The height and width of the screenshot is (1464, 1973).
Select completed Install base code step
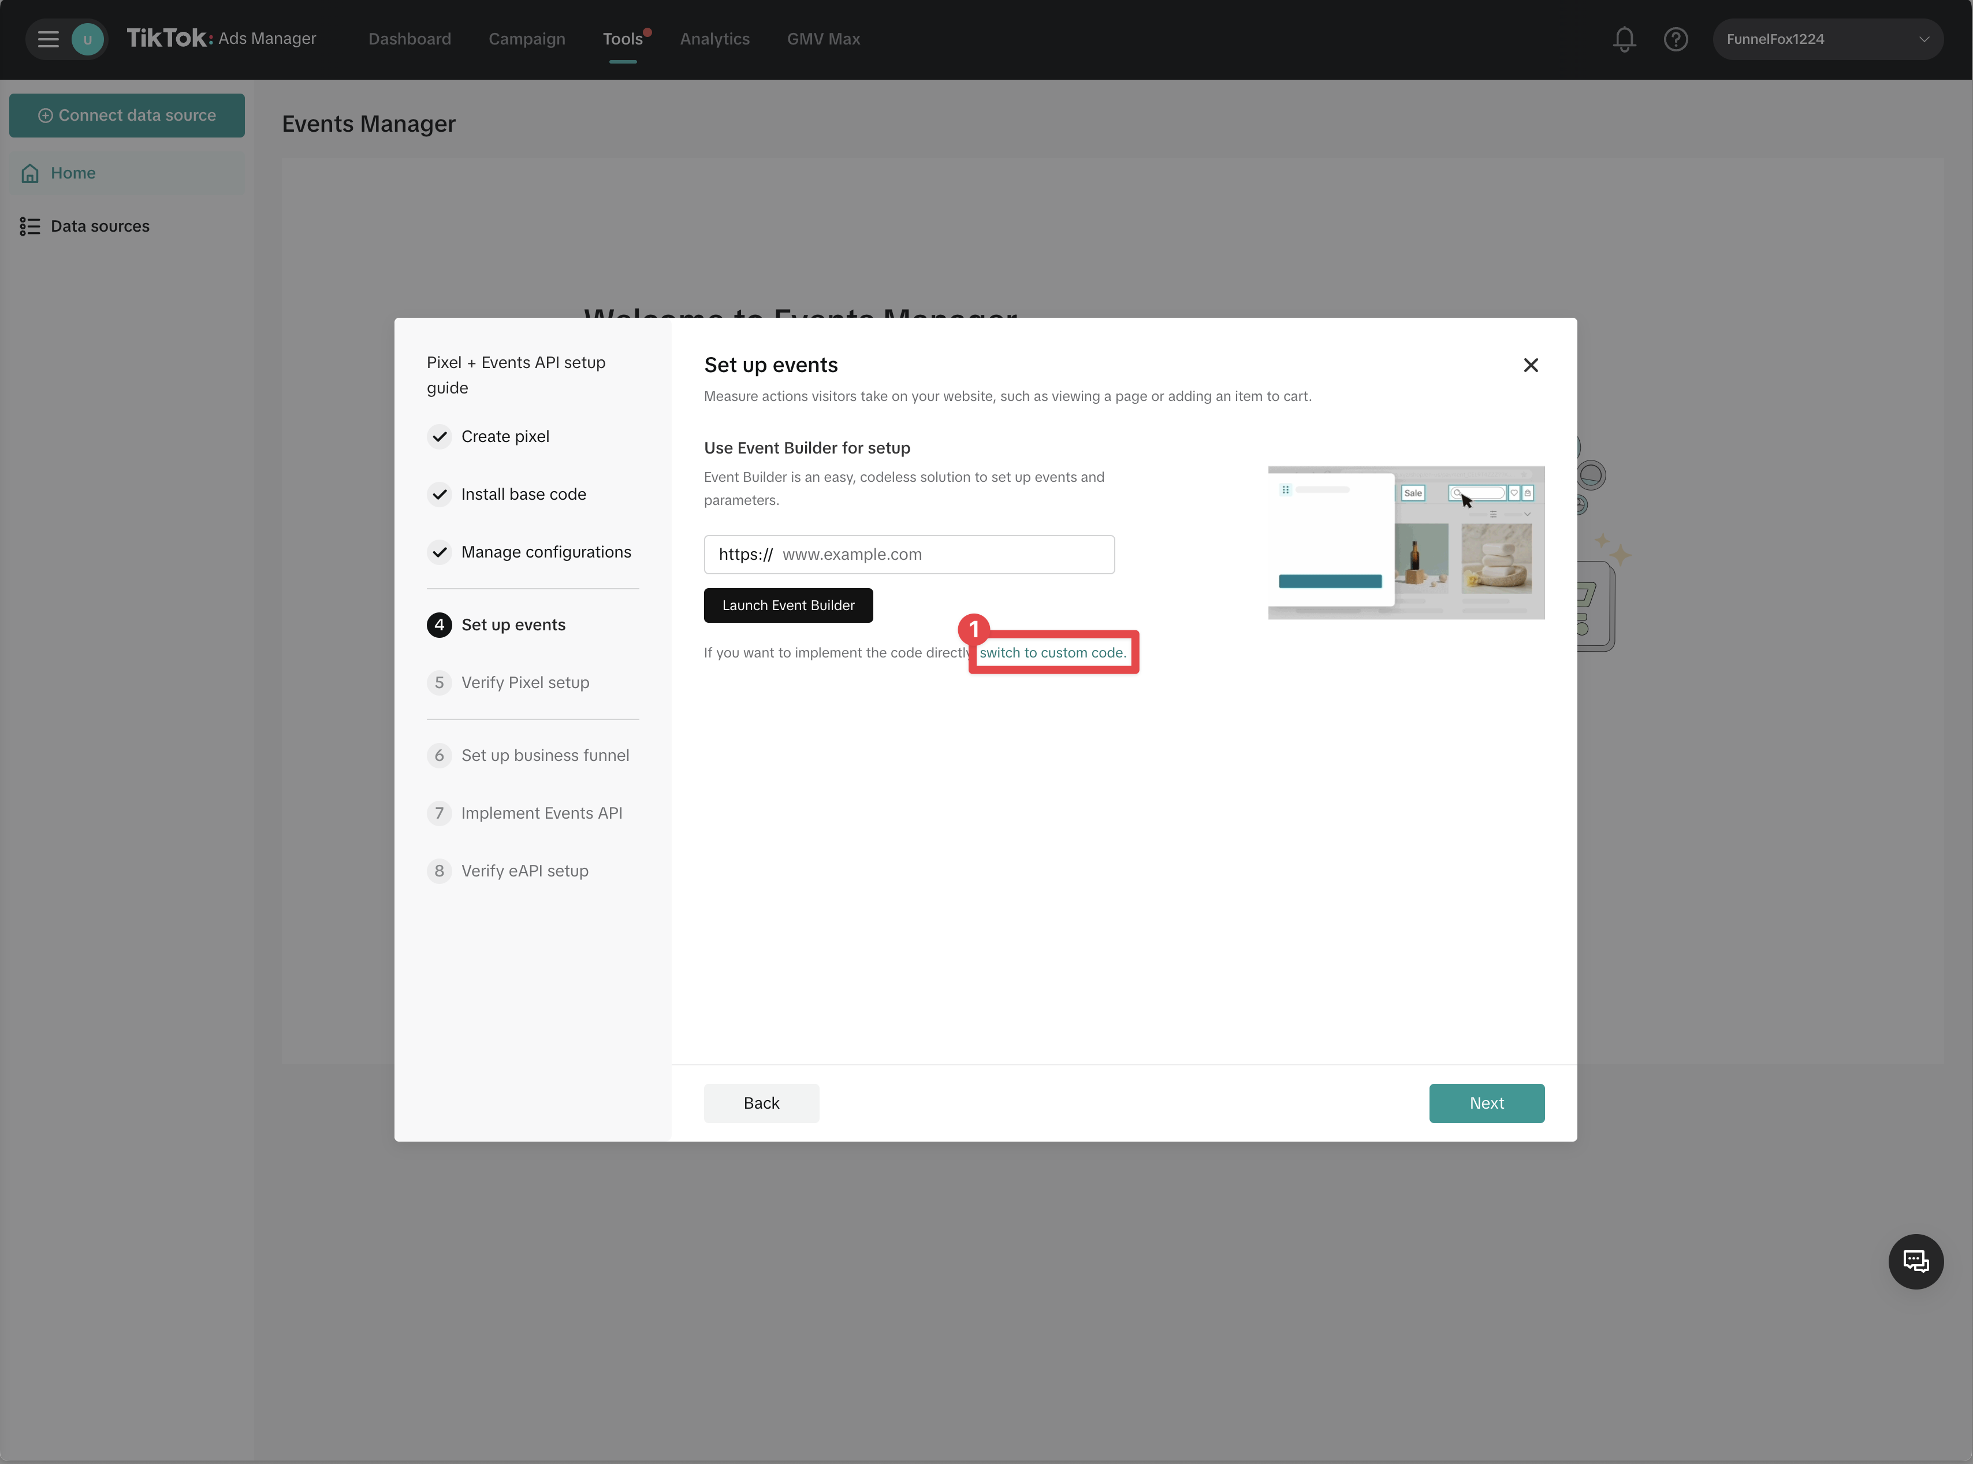523,493
